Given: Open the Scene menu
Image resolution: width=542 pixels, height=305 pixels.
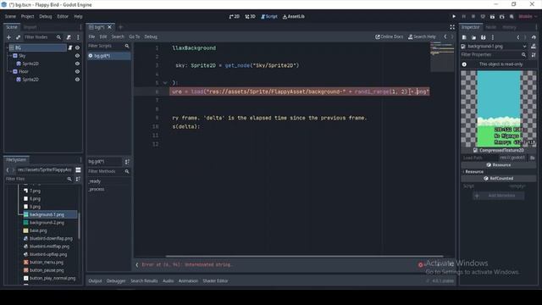Looking at the screenshot, I should tap(10, 16).
